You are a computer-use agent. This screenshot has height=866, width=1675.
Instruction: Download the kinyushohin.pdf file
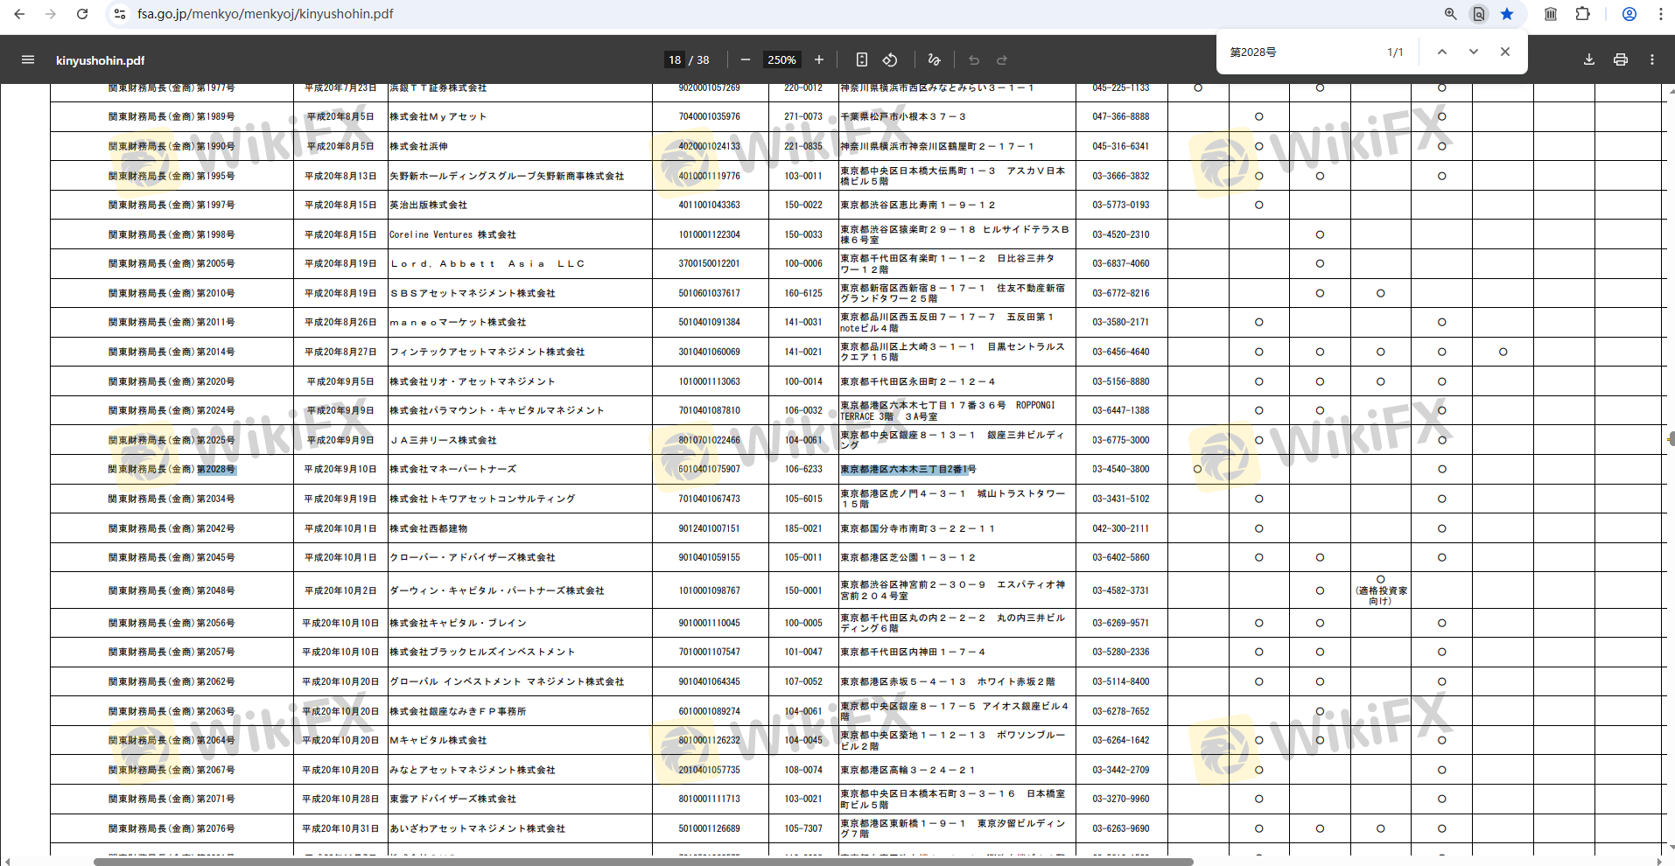1589,59
